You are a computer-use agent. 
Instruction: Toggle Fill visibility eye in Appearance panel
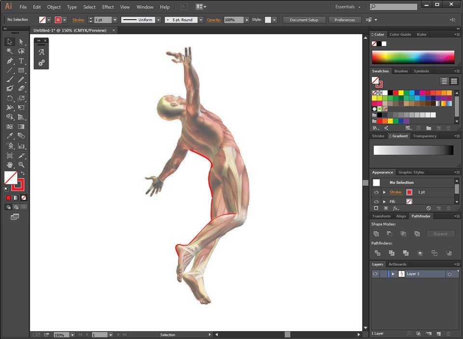coord(376,202)
